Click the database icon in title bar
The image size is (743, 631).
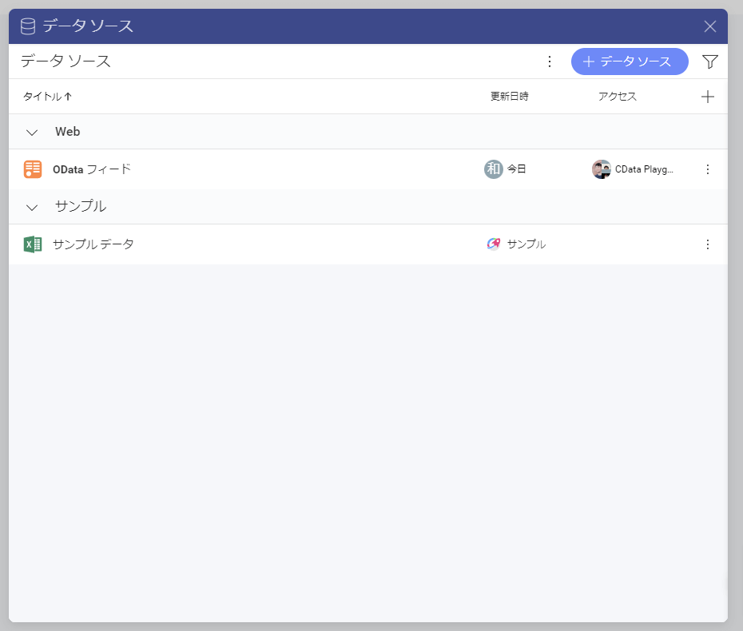click(28, 26)
